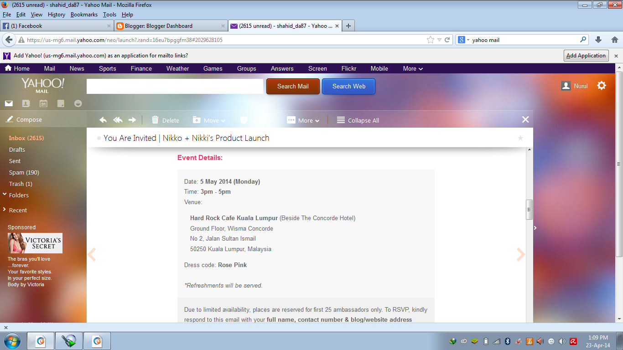Click the URL address bar
Screen dimensions: 623x350
pos(226,40)
